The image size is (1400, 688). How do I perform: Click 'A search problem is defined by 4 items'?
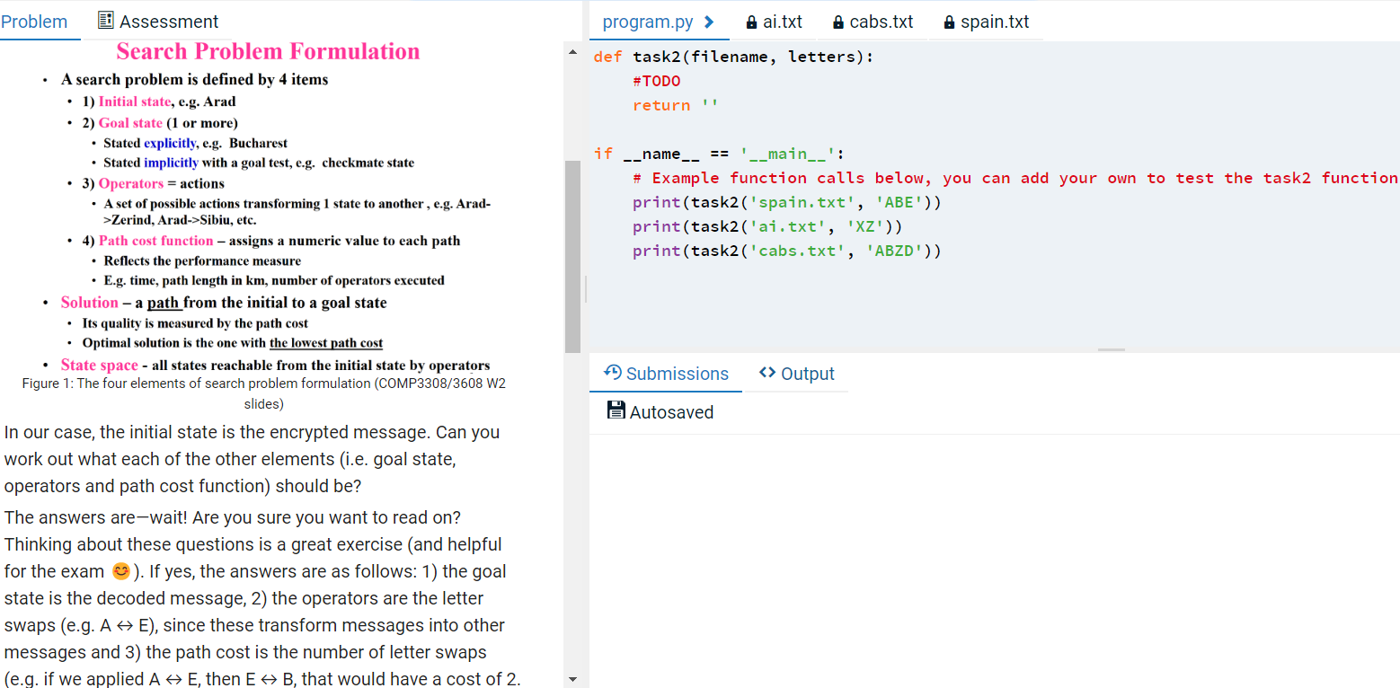pos(195,80)
